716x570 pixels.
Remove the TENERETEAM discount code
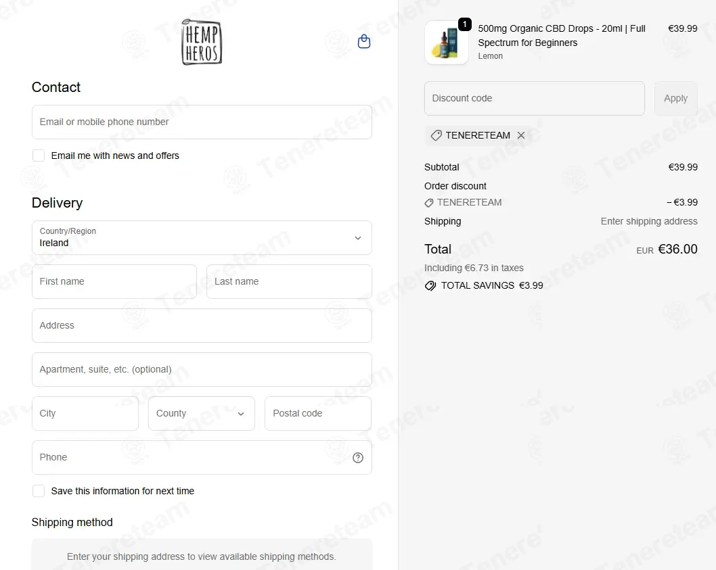[x=521, y=135]
